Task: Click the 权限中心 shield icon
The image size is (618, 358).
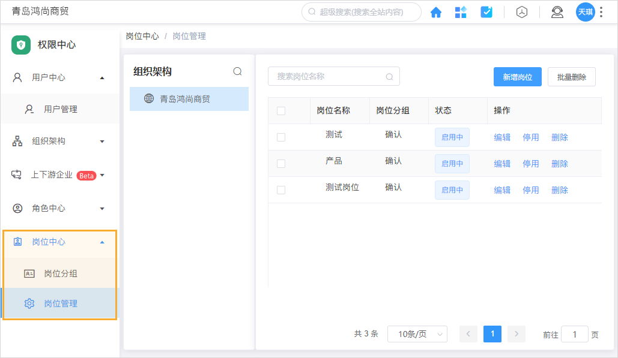Action: tap(21, 44)
